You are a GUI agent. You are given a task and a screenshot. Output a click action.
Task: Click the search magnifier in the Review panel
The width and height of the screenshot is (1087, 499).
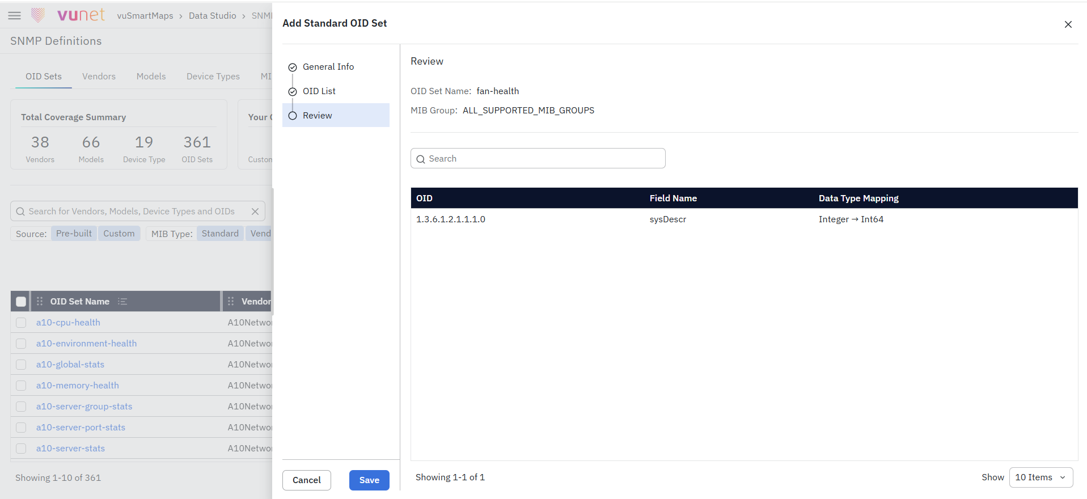(x=421, y=159)
